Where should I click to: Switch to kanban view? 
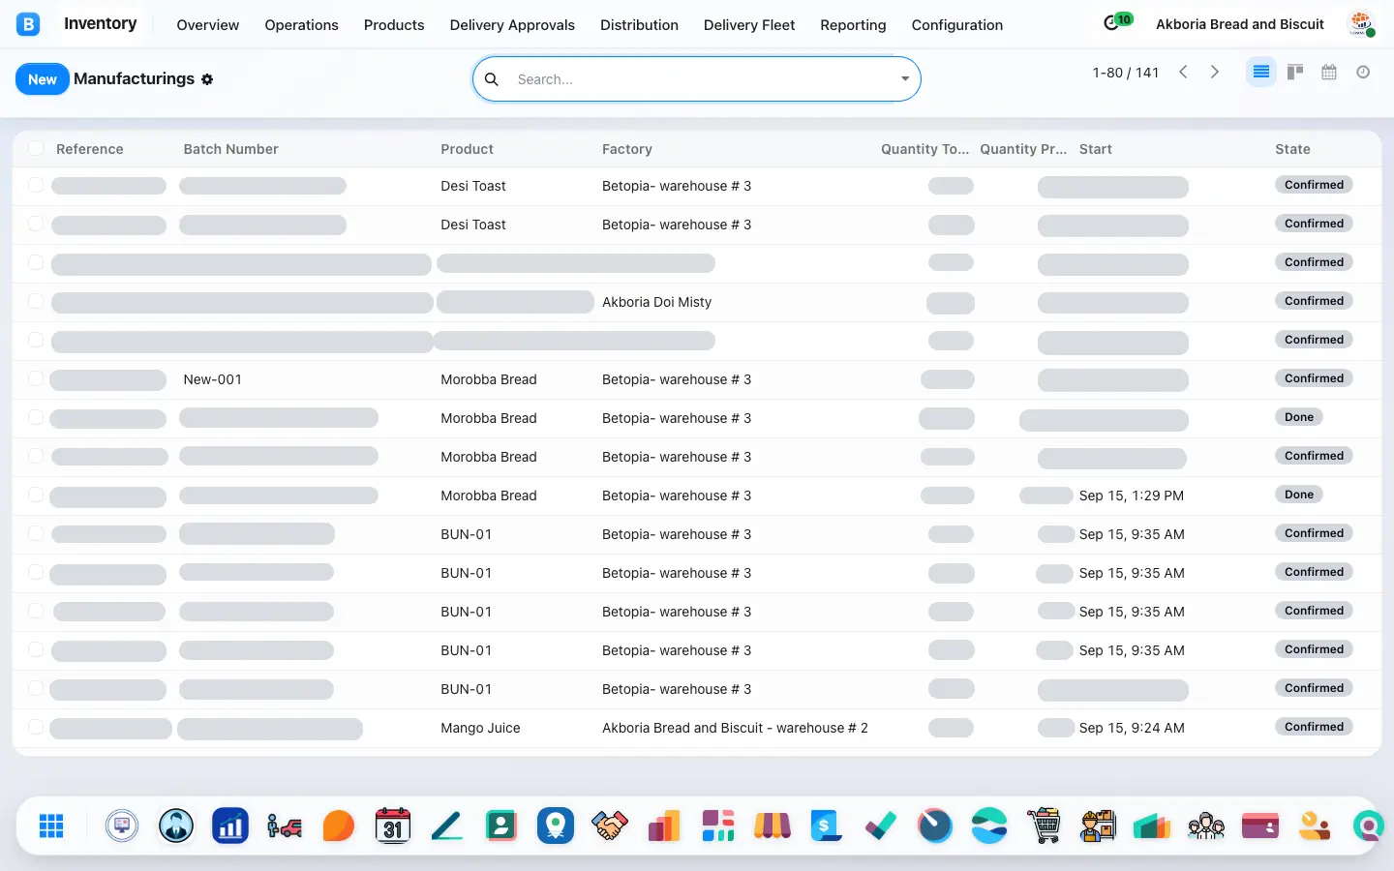coord(1295,72)
